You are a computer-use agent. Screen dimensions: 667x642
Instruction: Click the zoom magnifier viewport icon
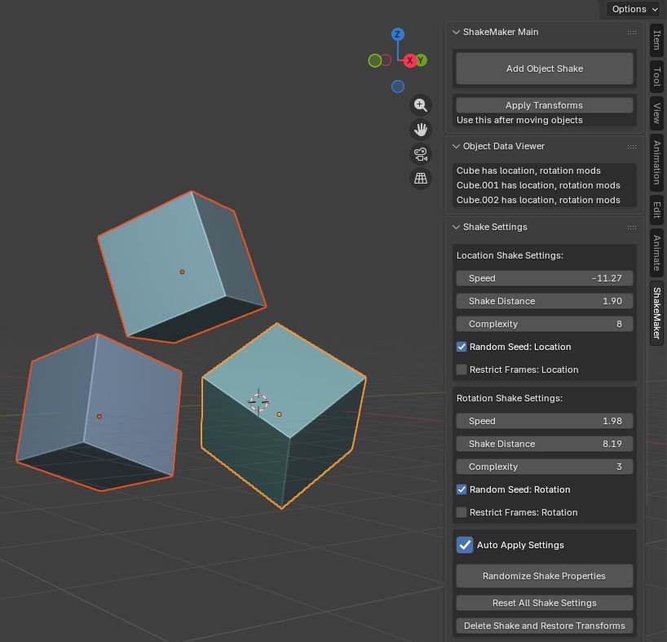[421, 105]
